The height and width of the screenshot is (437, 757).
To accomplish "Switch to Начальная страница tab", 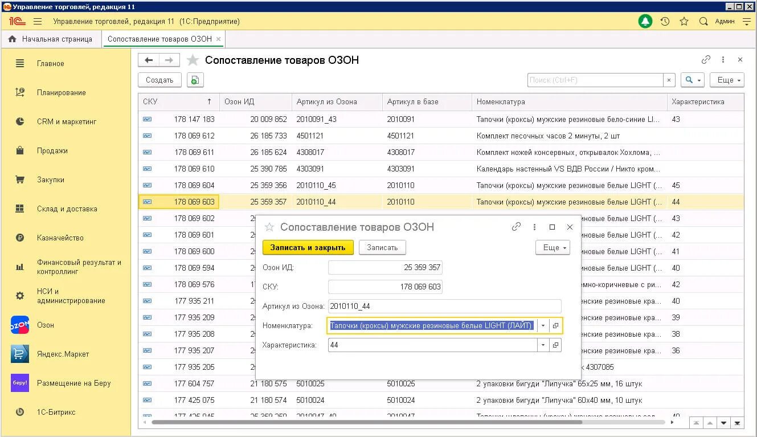I will 51,39.
